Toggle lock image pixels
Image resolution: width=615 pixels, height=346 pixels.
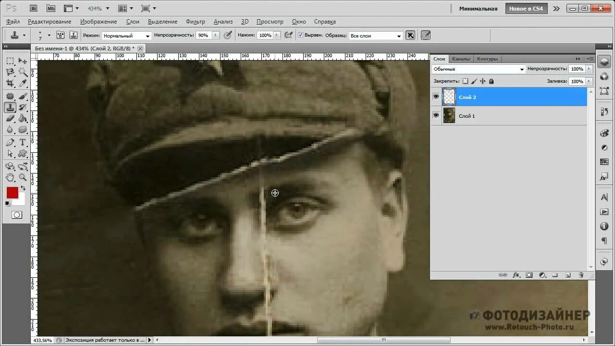pos(474,81)
